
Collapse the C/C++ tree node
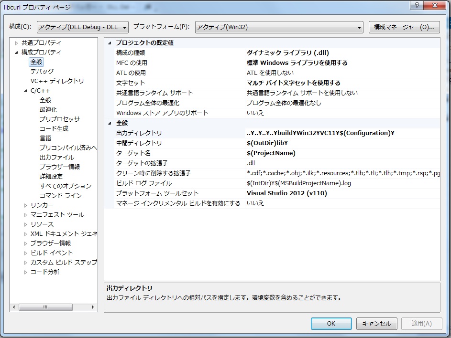[26, 91]
